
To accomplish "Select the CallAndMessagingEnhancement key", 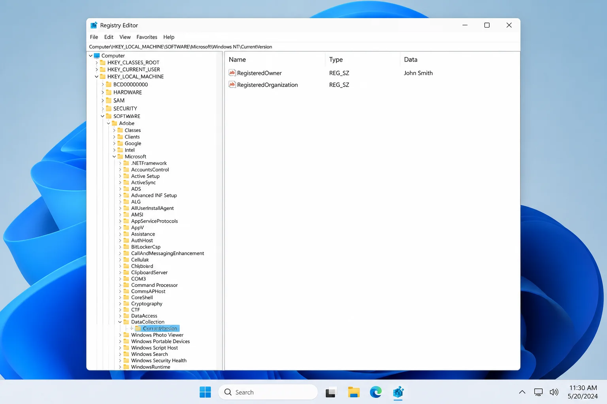I will [x=168, y=253].
